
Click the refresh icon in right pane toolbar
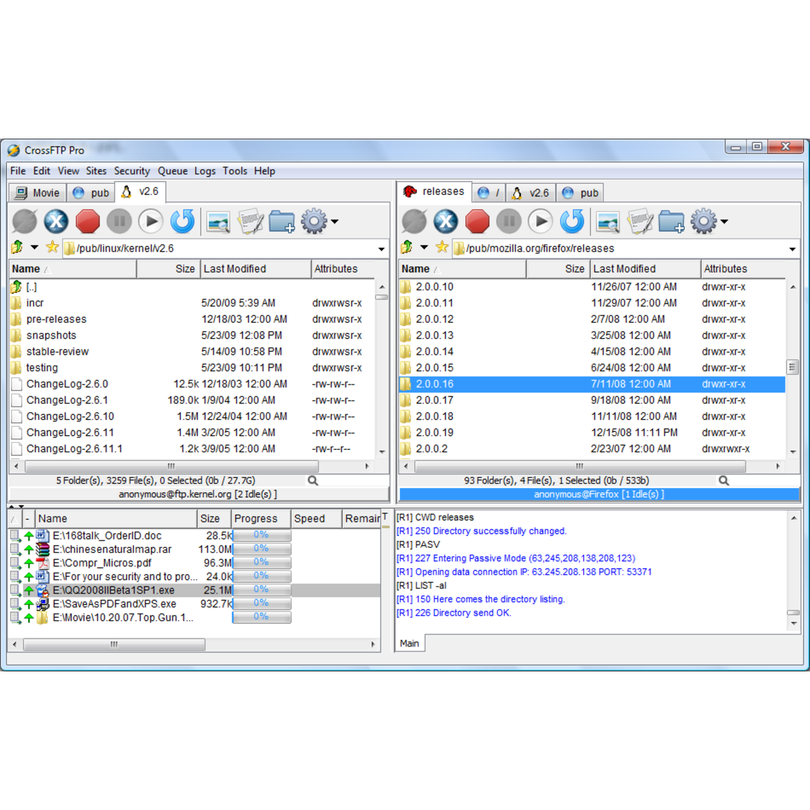(x=572, y=221)
